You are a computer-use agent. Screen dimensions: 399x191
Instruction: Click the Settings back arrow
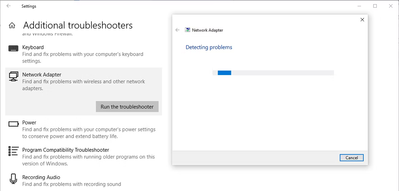(x=9, y=6)
